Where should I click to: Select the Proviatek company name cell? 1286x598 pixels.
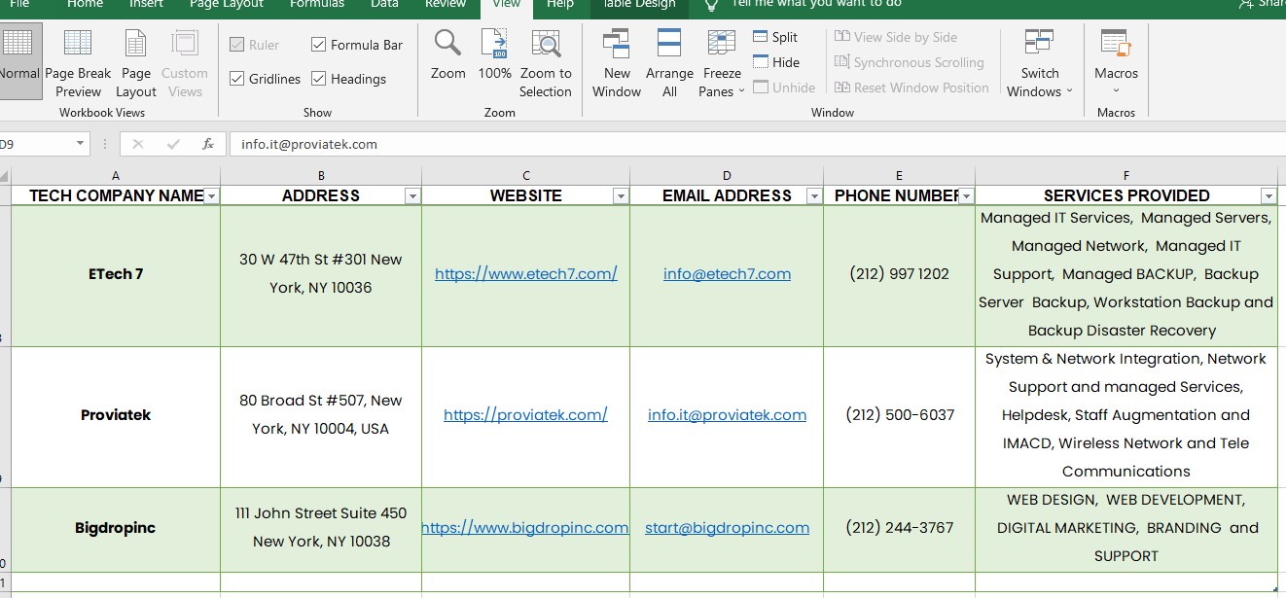pos(116,416)
